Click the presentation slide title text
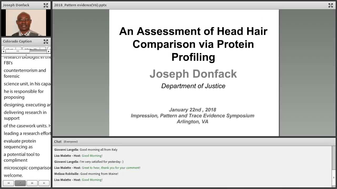 pyautogui.click(x=193, y=44)
